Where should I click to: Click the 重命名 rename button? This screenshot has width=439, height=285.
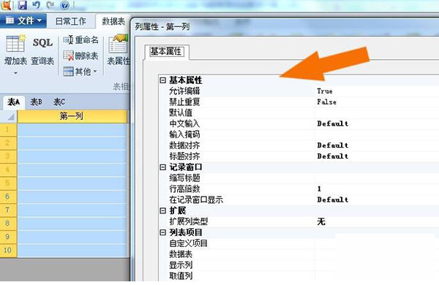(81, 40)
